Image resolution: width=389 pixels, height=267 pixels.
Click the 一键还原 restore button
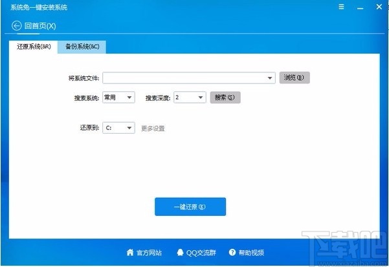pyautogui.click(x=190, y=207)
